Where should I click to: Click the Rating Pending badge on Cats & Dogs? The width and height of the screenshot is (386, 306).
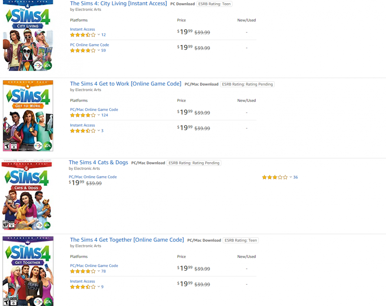point(194,163)
